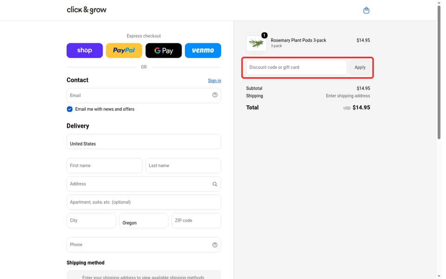Click the Rosemary Plant Pods 3-pack title
Screen dimensions: 446x279
coord(298,40)
